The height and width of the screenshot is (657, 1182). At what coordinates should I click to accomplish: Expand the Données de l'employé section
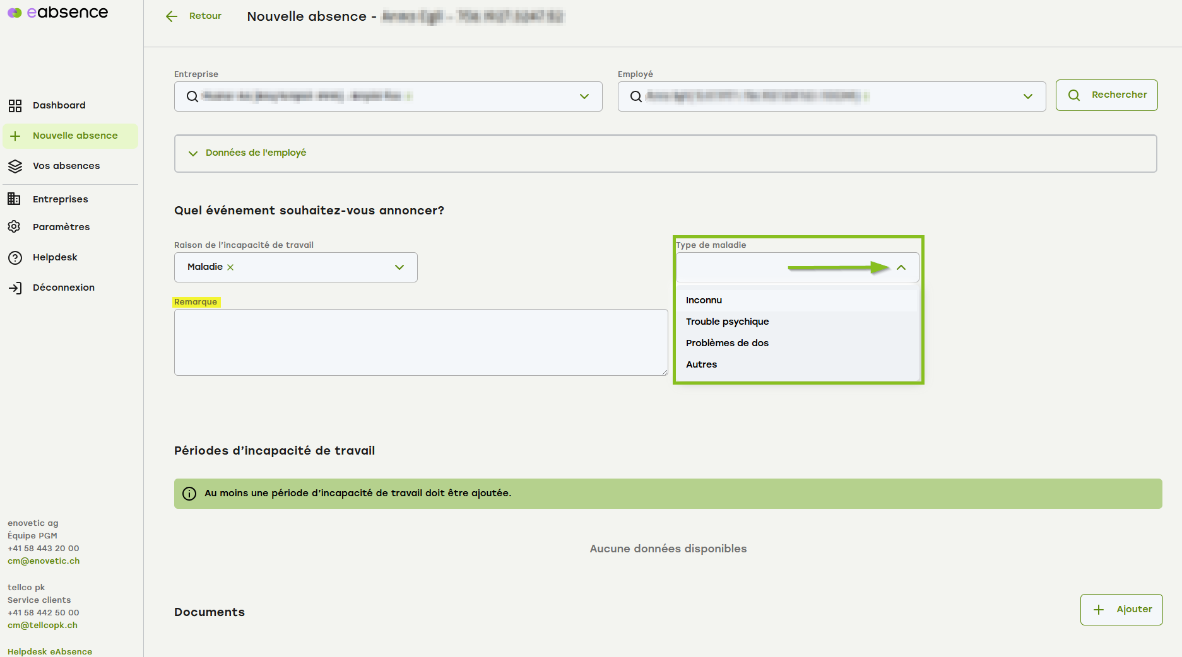pos(193,153)
